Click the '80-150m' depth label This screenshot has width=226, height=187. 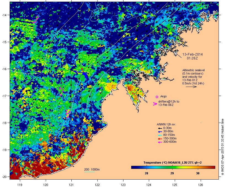pyautogui.click(x=169, y=135)
